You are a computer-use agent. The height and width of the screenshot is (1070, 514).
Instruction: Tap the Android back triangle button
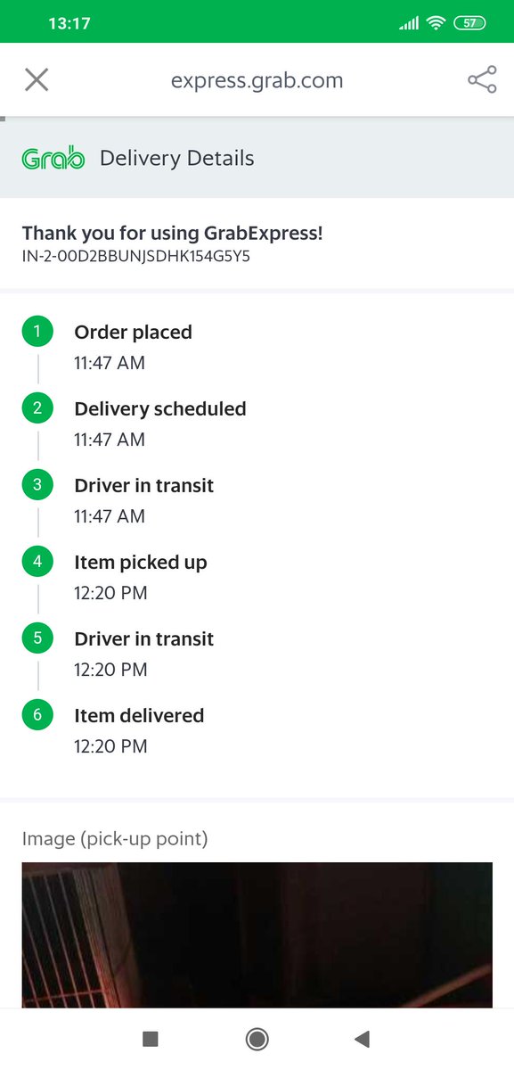click(362, 1039)
